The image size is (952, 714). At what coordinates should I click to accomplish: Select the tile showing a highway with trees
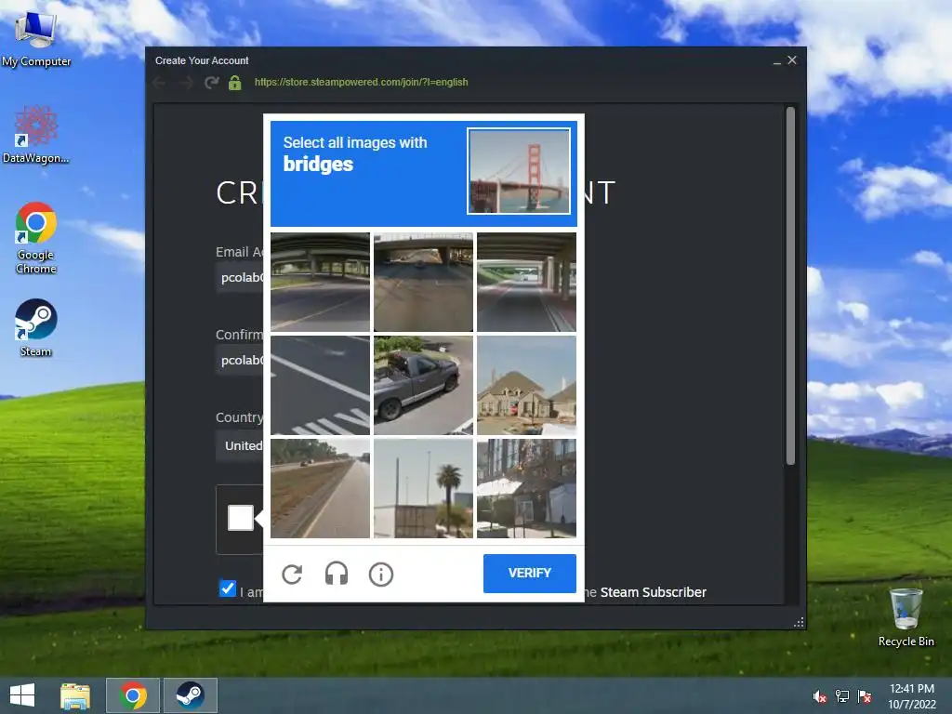point(320,489)
